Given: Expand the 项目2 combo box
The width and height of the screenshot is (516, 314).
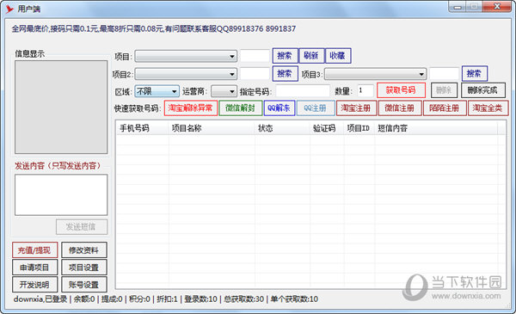Looking at the screenshot, I should click(186, 74).
